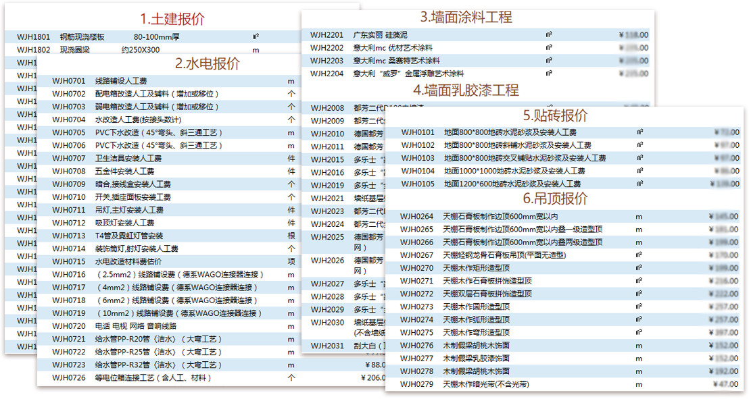Viewport: 749px width, 399px height.
Task: Click the 广东实丽 硅藻泥 item
Action: tap(381, 34)
